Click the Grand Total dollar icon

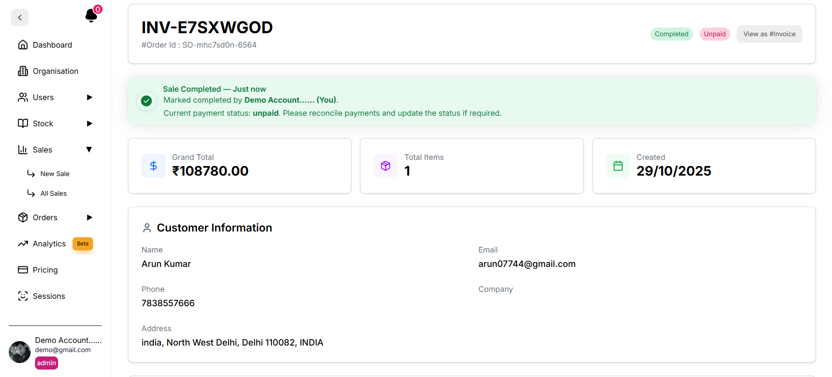[x=153, y=166]
